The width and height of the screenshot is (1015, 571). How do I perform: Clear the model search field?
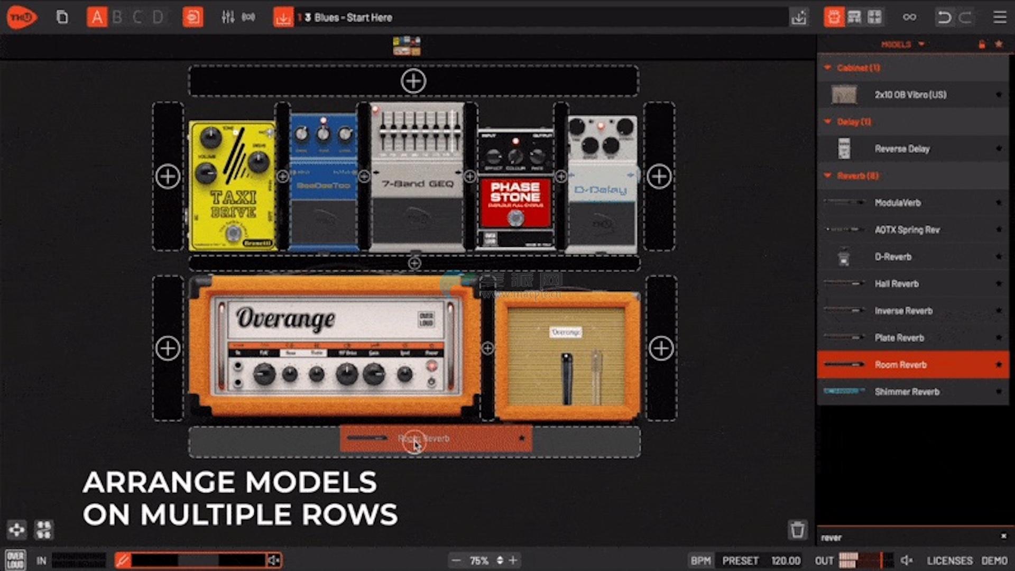tap(1003, 537)
